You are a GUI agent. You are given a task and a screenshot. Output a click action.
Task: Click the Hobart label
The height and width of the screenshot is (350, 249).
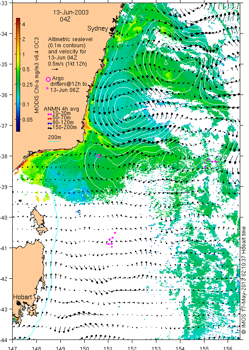(x=23, y=297)
